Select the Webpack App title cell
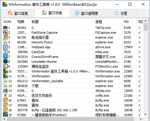 coord(41,47)
